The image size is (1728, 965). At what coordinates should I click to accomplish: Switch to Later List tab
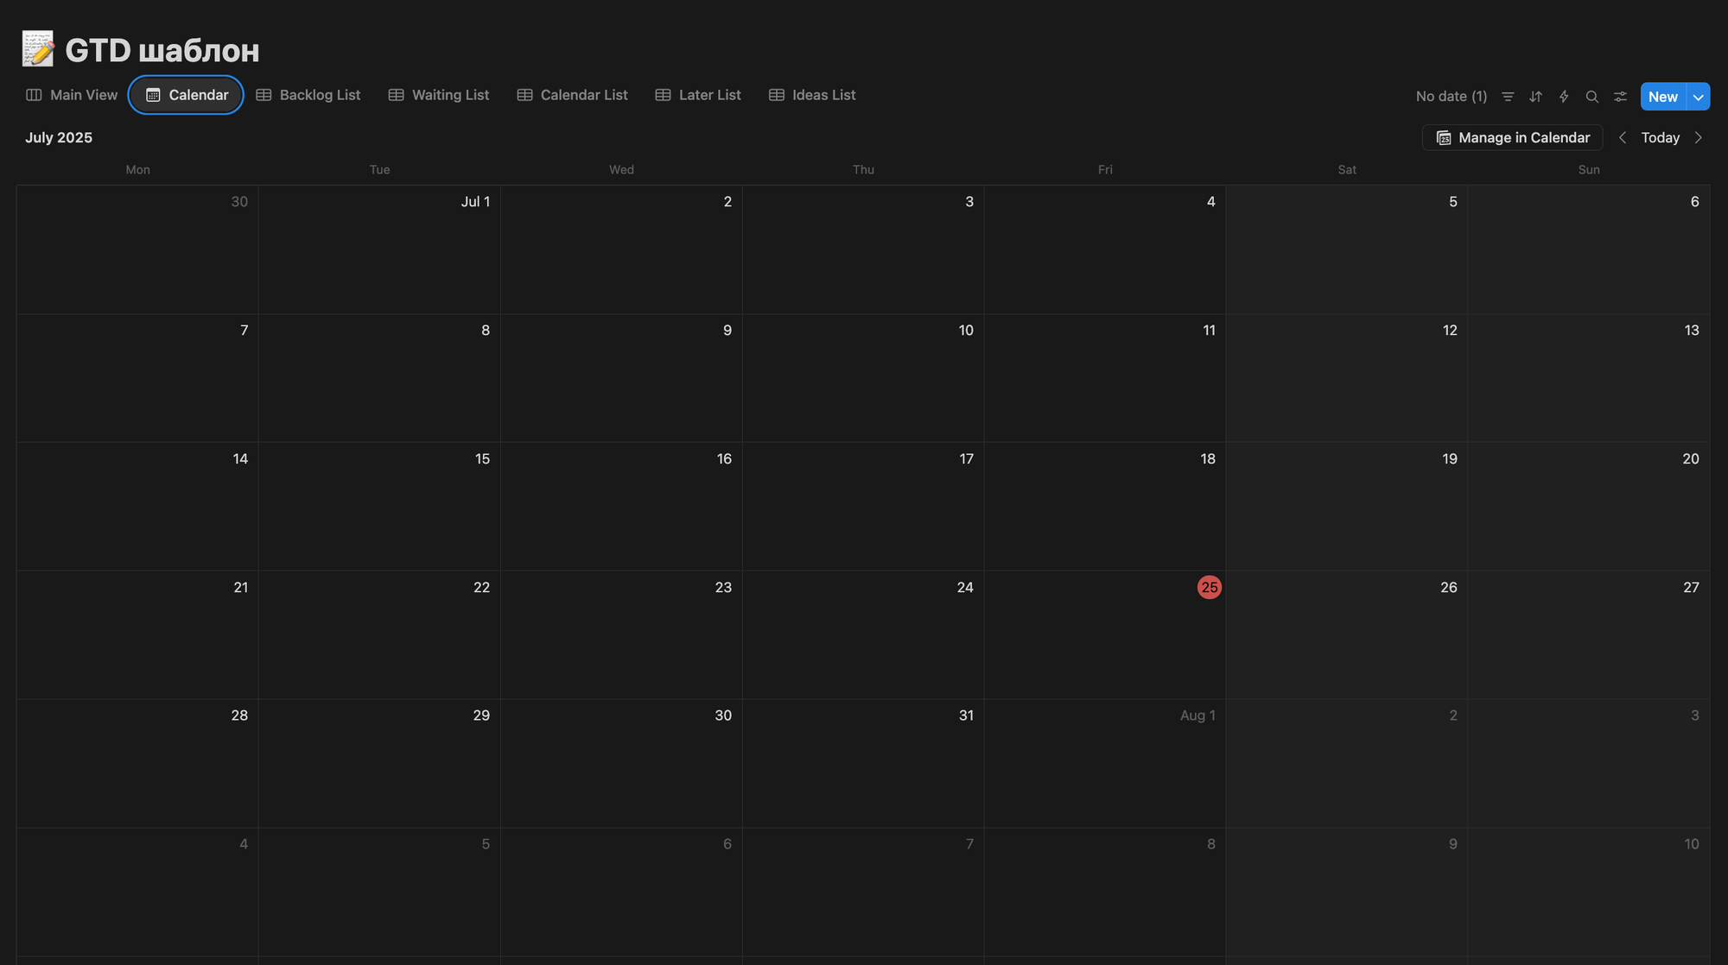pos(698,95)
